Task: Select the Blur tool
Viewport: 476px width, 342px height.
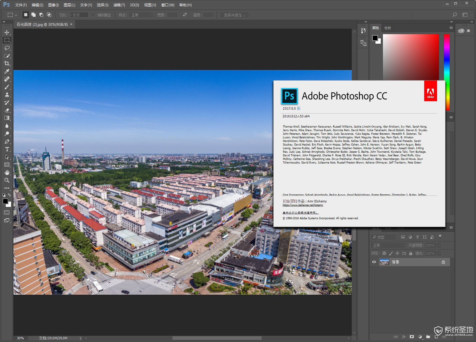Action: 7,126
